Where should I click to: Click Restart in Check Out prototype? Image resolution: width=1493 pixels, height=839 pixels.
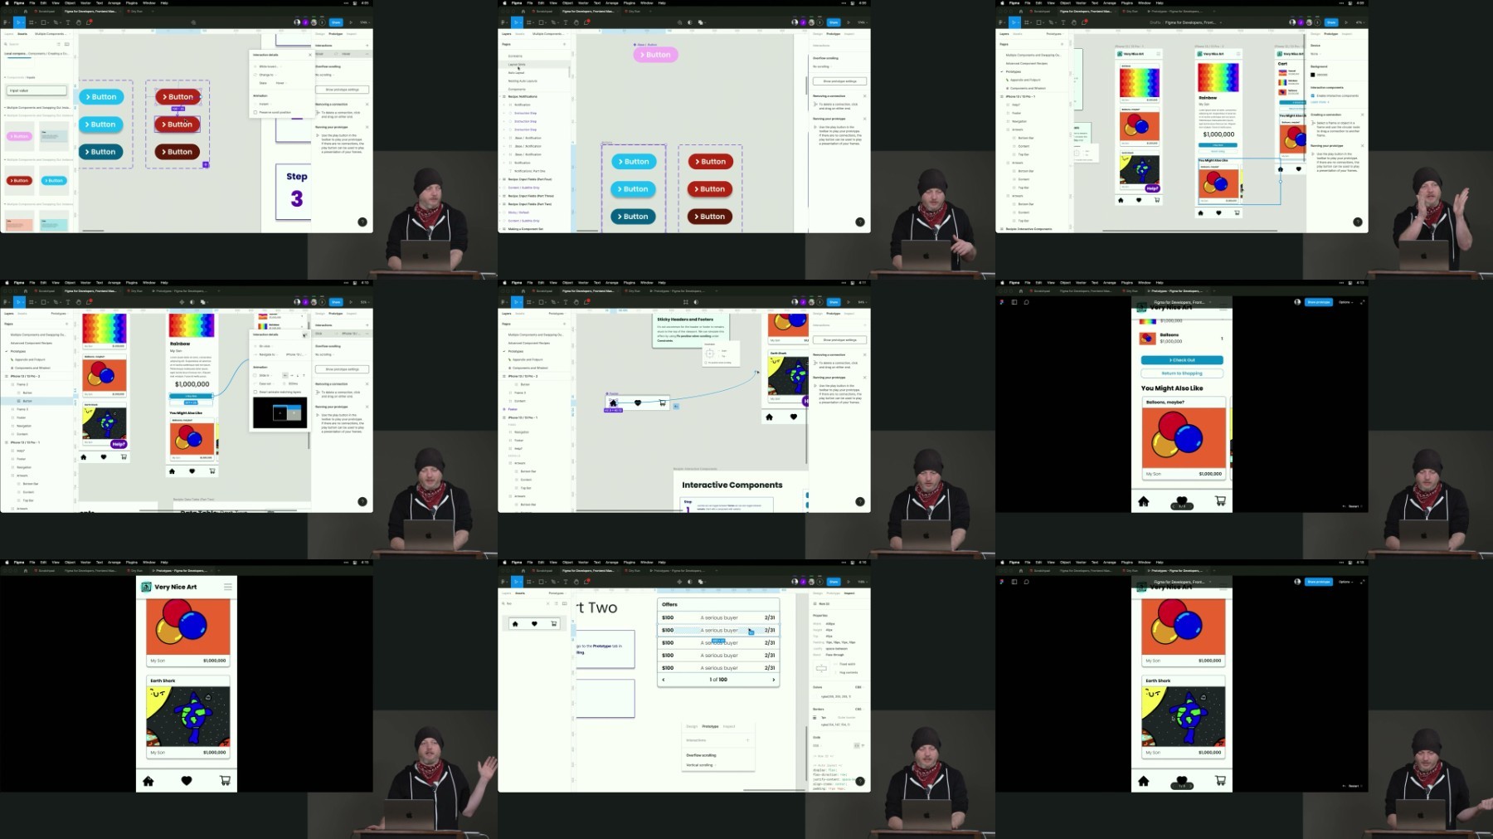coord(1352,506)
